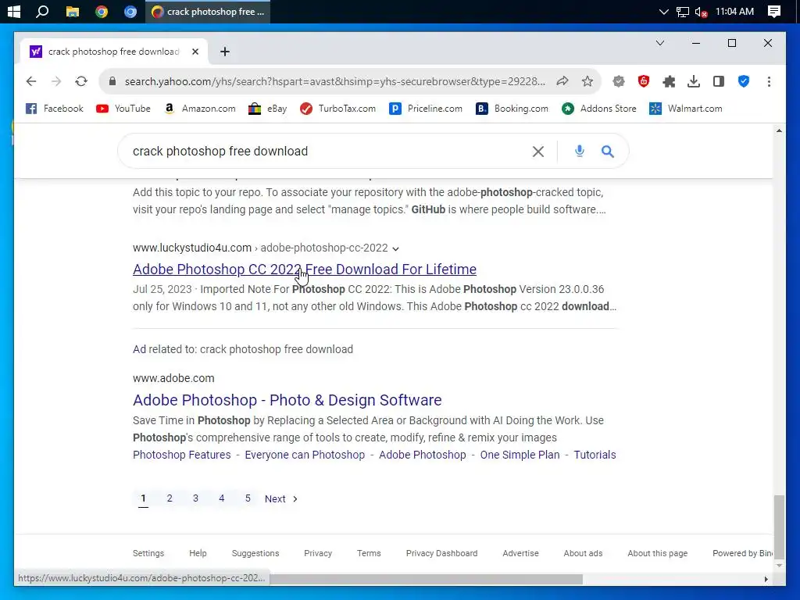Open the red ad-block shield extension

644,81
